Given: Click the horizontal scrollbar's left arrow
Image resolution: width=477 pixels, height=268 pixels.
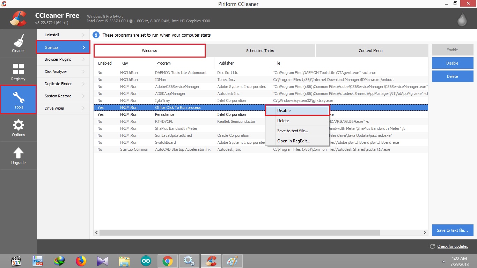Looking at the screenshot, I should point(97,232).
